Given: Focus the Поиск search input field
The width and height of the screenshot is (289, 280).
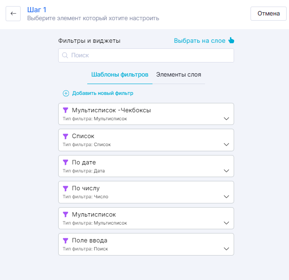Looking at the screenshot, I should point(150,55).
